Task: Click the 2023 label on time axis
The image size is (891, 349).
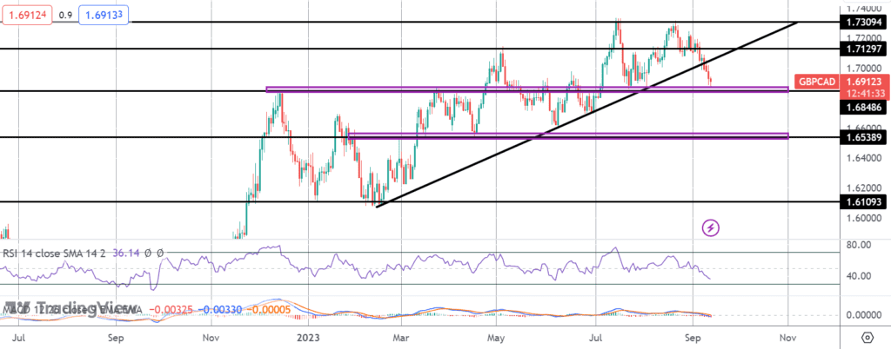Action: click(309, 337)
